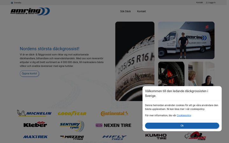This screenshot has height=143, width=229.
Task: Click the Nordens största däckgrossist! heading
Action: pos(50,49)
